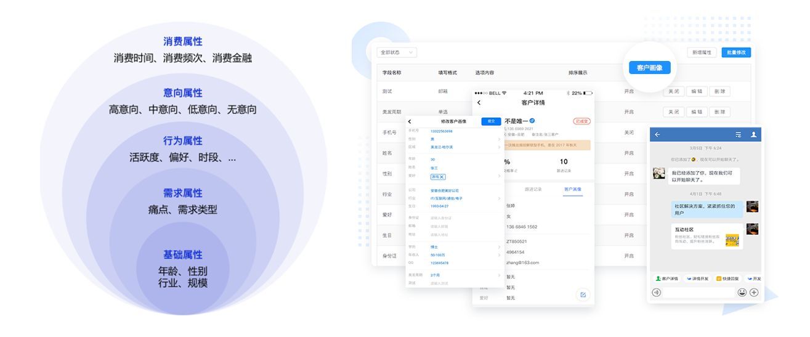The width and height of the screenshot is (810, 337).
Task: Click the verified badge beside 不是唯一
Action: (x=532, y=121)
